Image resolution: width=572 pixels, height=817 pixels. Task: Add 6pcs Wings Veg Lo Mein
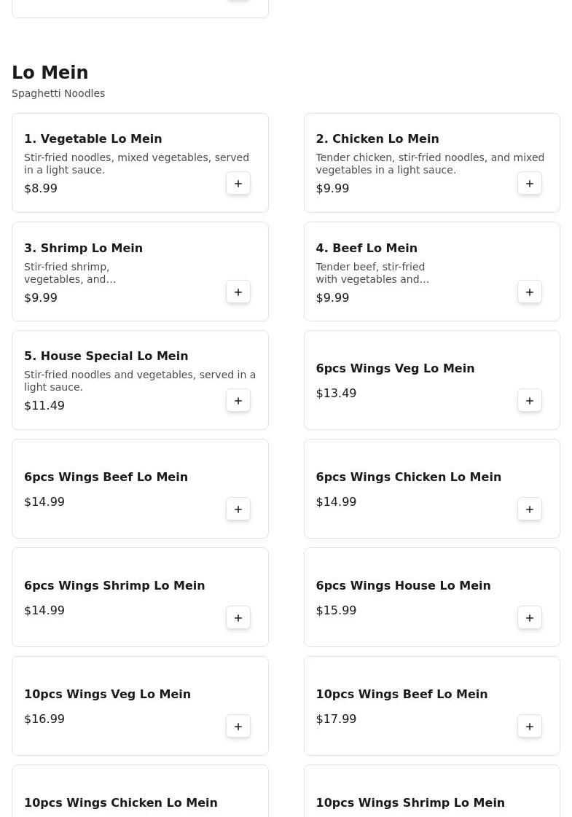click(x=530, y=401)
